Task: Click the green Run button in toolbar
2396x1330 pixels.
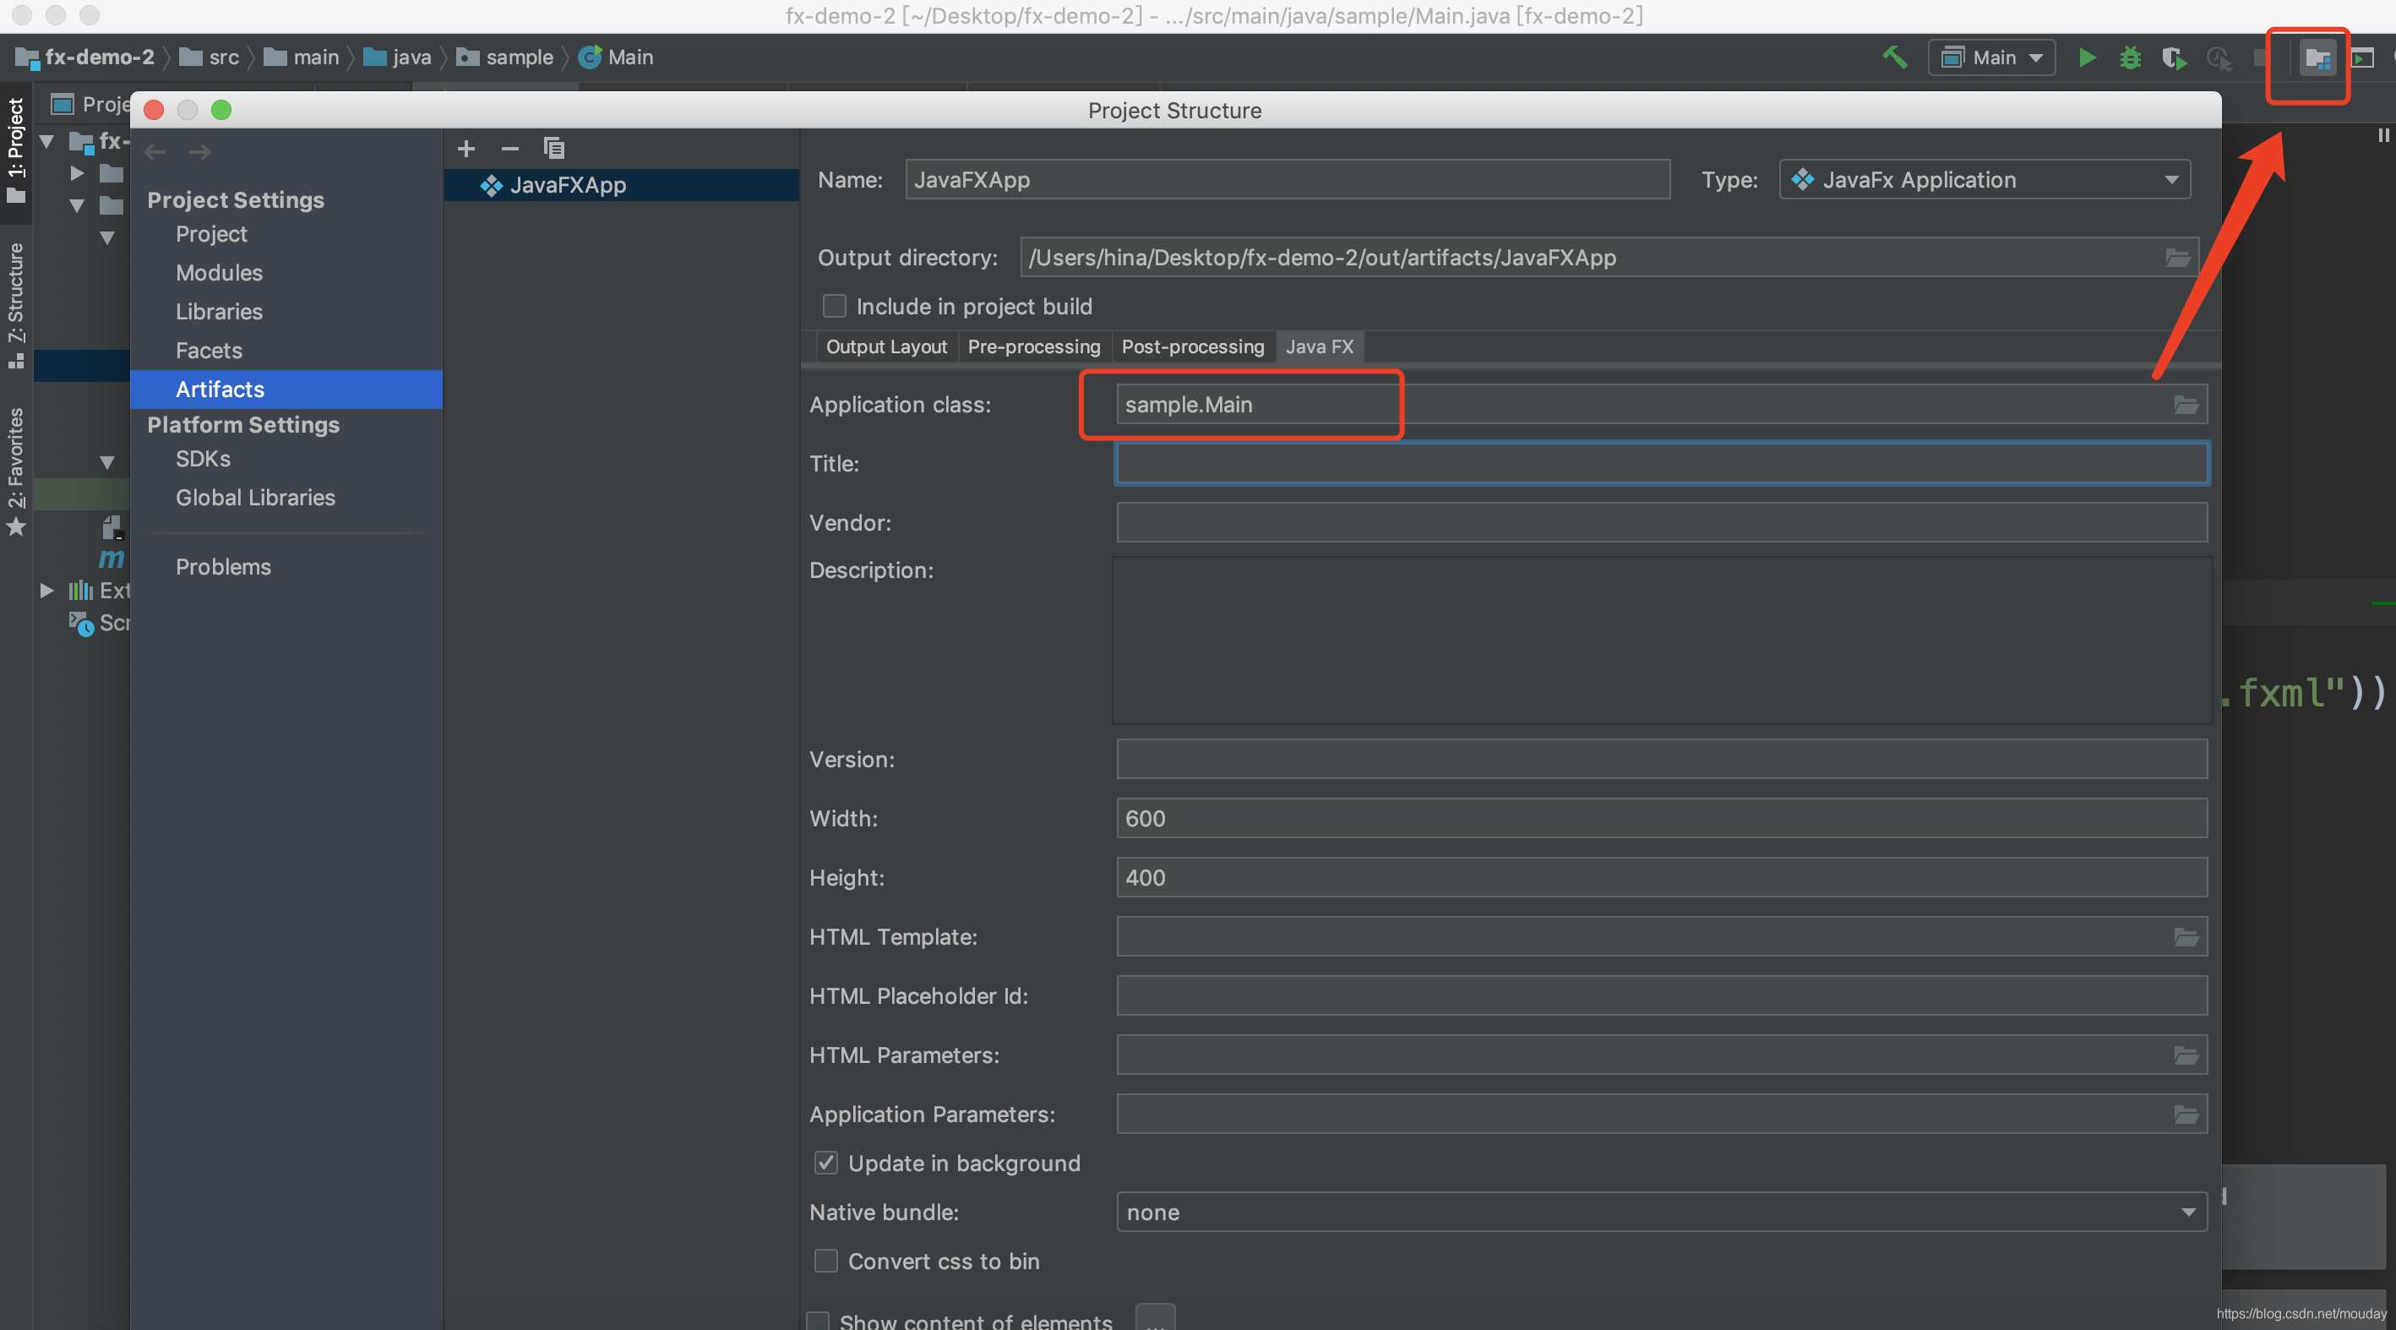Action: click(x=2086, y=57)
